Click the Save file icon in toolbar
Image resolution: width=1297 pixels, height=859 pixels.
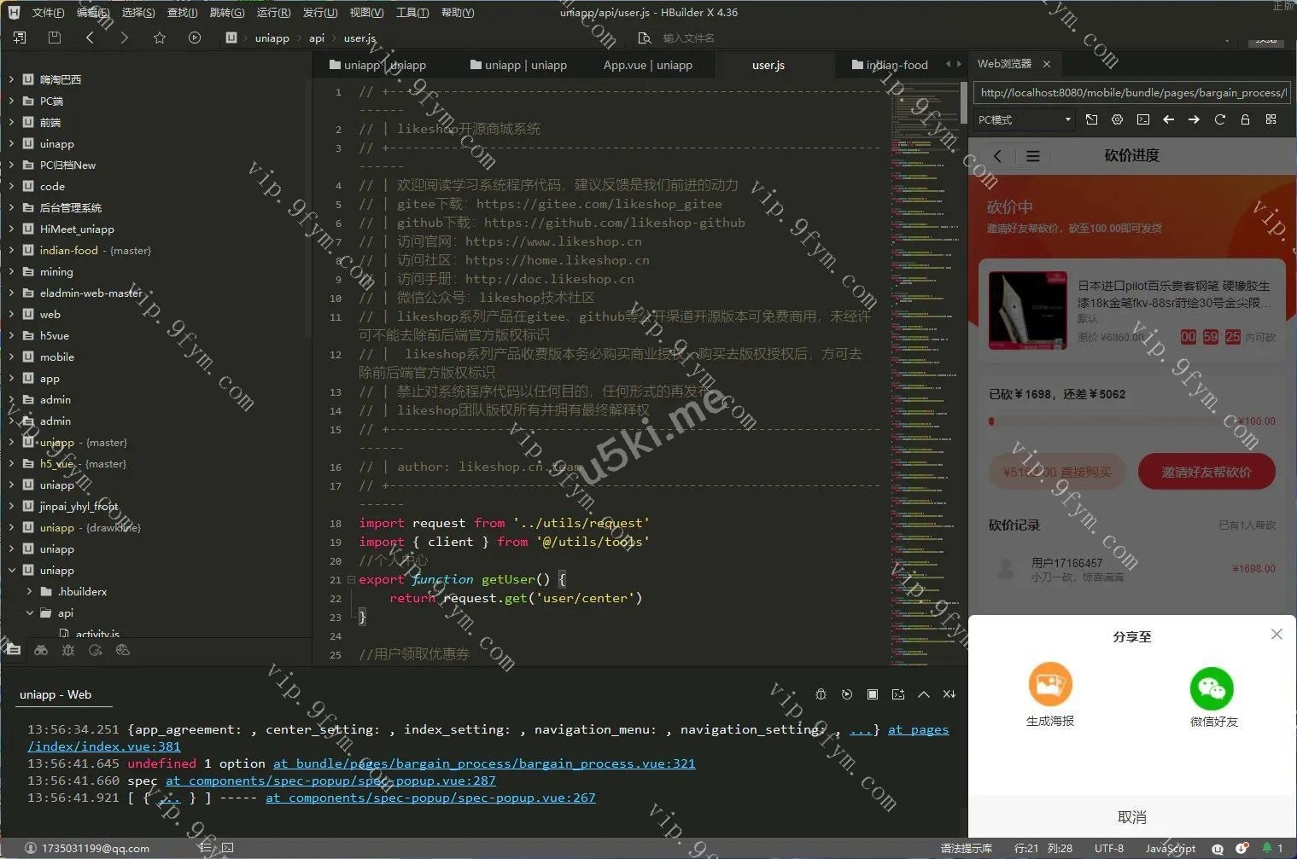(55, 38)
